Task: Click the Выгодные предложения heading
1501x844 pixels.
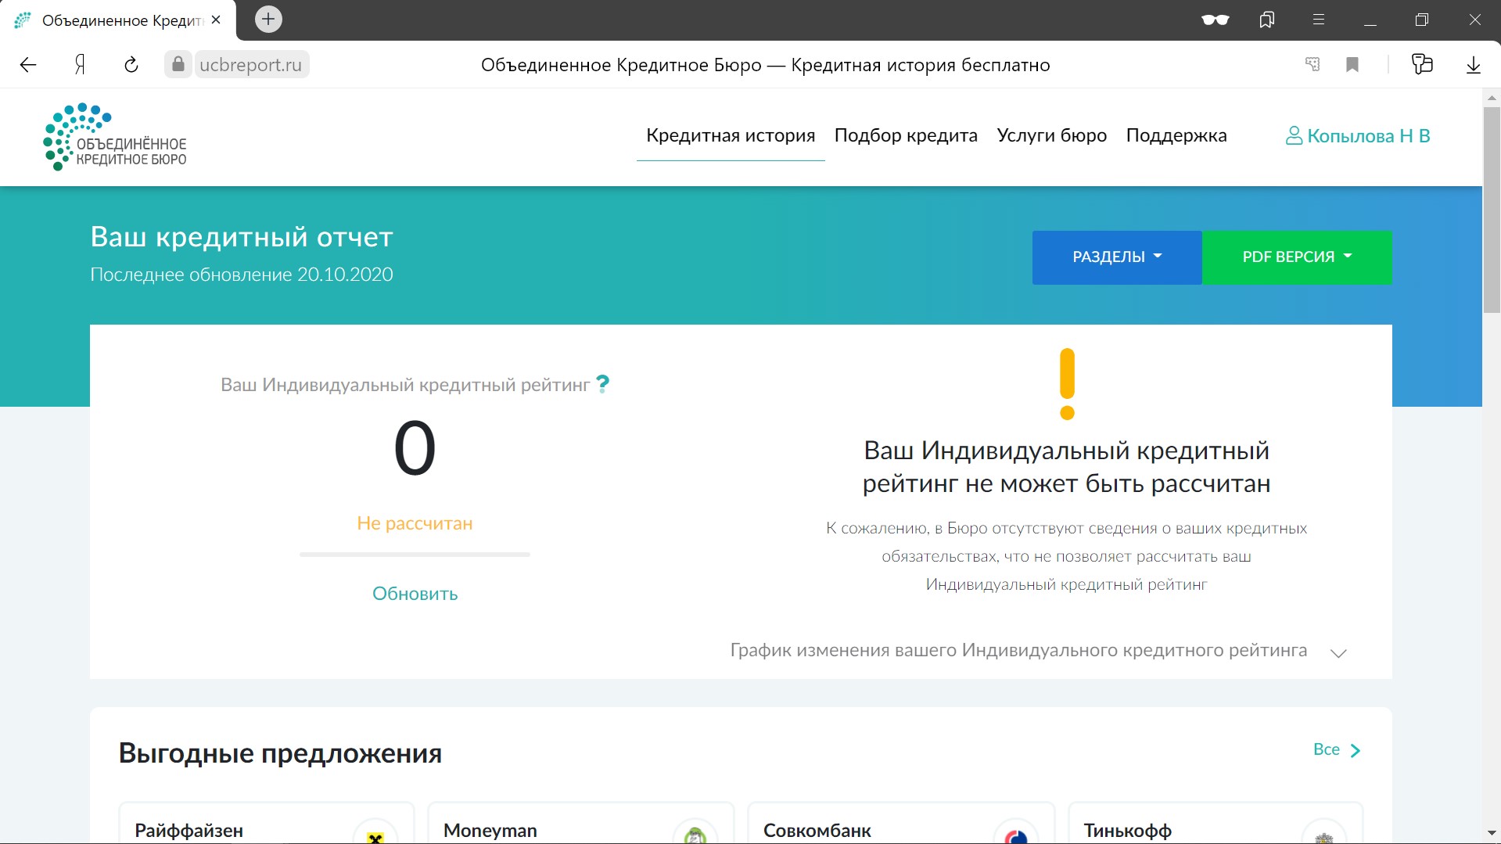Action: pos(280,753)
